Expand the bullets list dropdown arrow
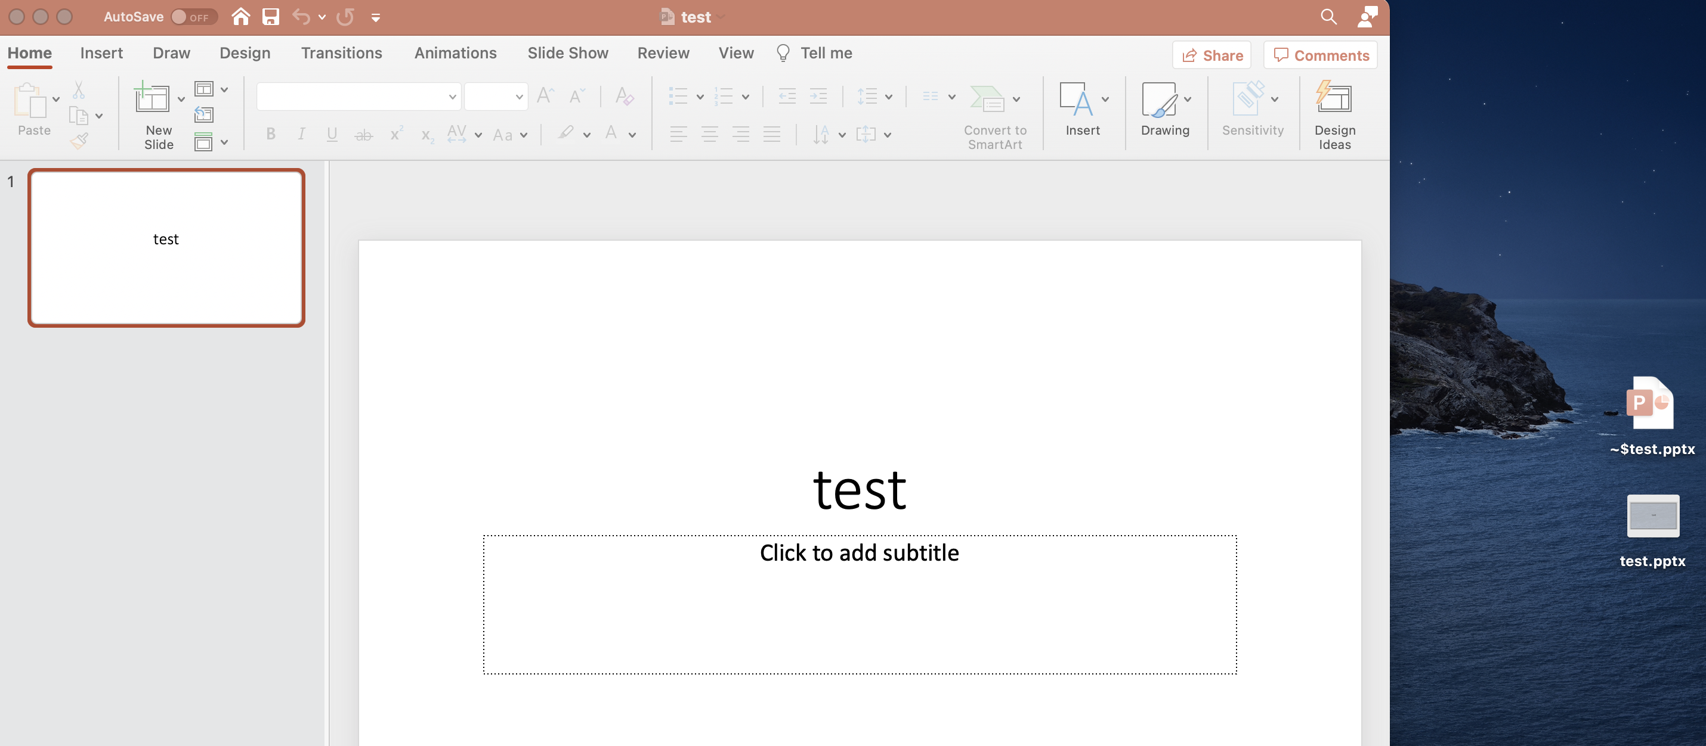Screen dimensions: 1706x746 tap(699, 97)
